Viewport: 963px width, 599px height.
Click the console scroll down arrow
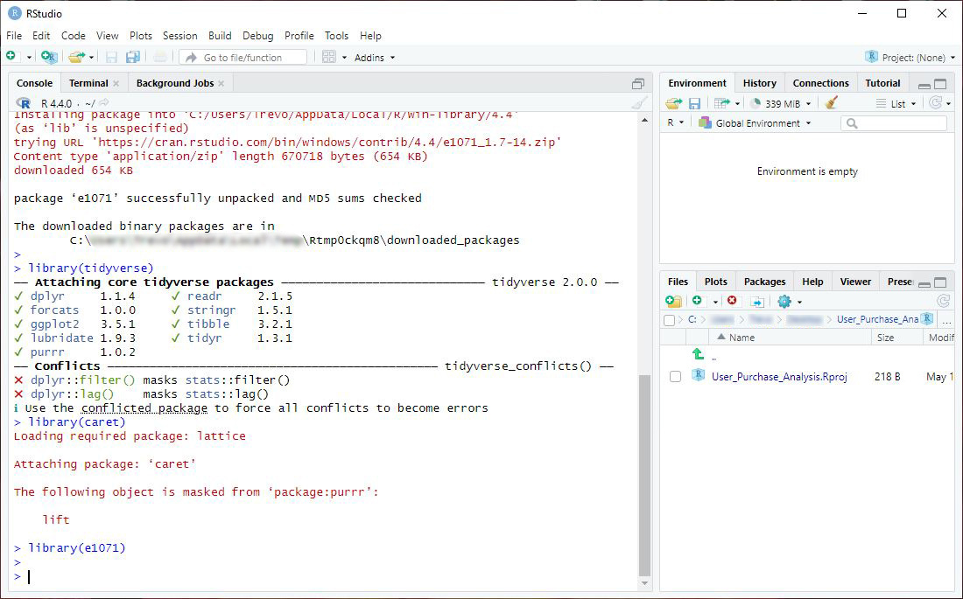[x=644, y=583]
